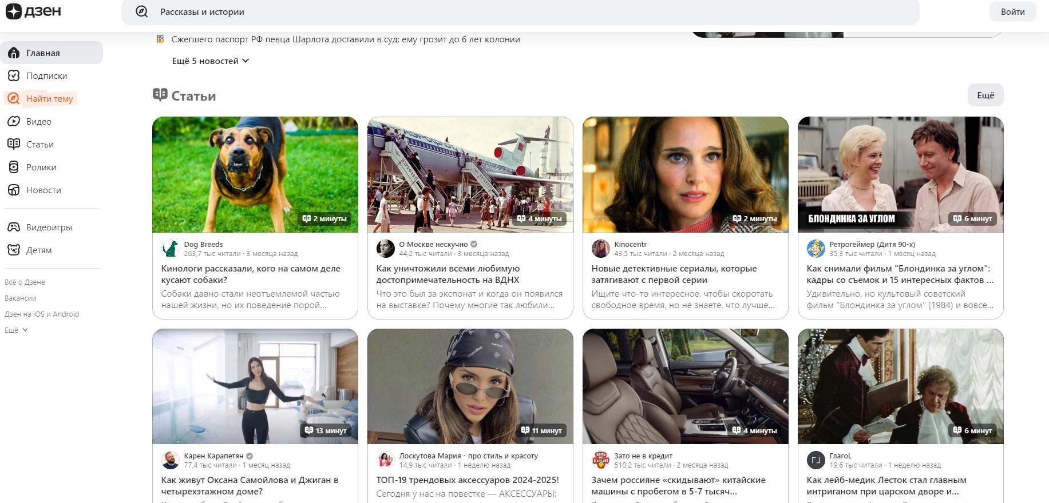The width and height of the screenshot is (1049, 503).
Task: Click the Статьи section heading icon
Action: point(160,95)
